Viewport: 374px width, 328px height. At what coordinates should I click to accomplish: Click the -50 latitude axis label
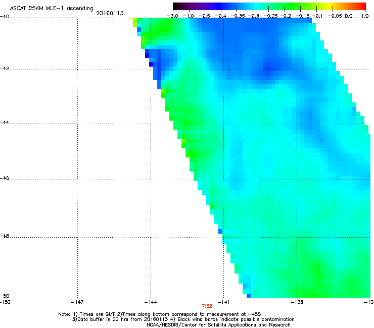click(x=5, y=296)
